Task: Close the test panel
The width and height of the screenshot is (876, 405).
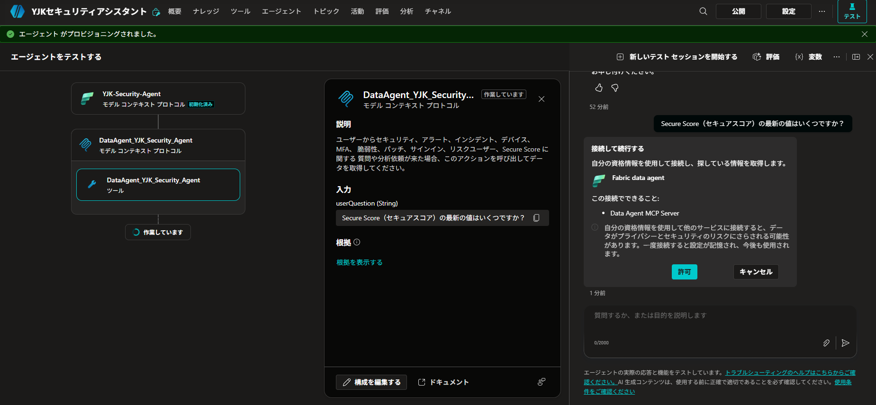Action: pos(870,57)
